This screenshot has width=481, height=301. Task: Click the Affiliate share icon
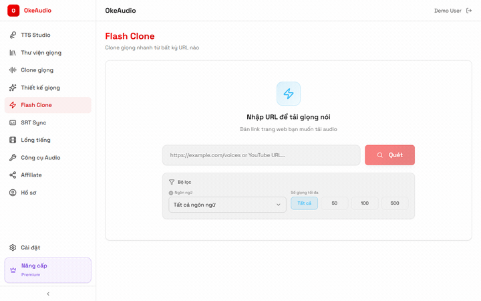[13, 175]
